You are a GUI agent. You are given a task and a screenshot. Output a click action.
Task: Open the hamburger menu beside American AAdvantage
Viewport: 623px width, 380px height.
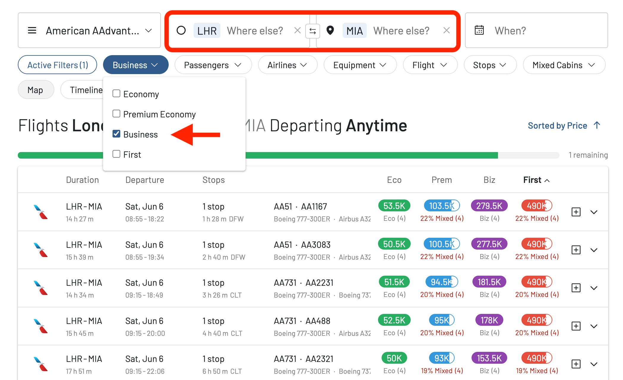(x=32, y=30)
